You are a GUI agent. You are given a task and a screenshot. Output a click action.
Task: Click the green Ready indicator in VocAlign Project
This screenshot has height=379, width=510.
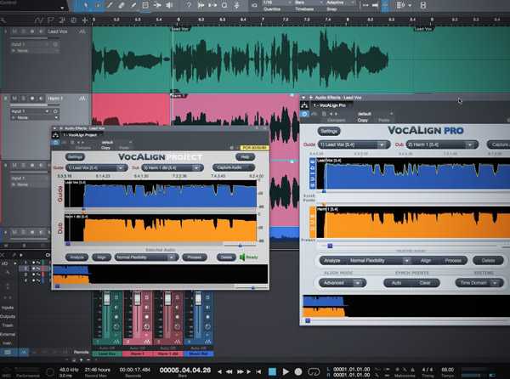pos(249,257)
